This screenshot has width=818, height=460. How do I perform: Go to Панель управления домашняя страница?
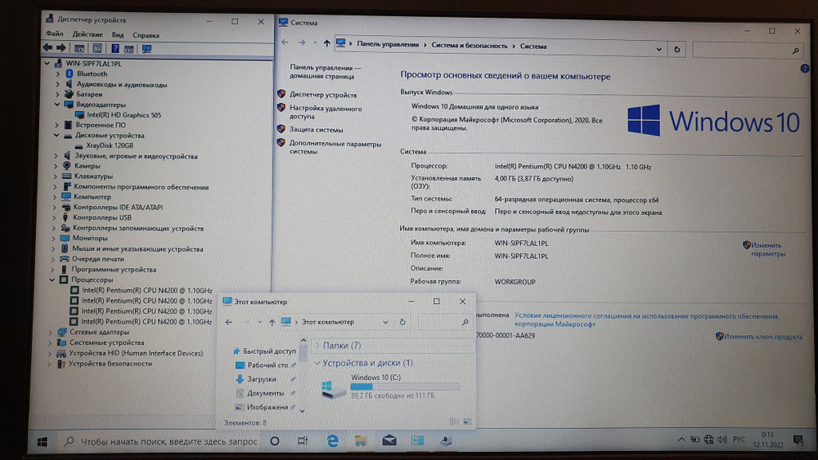coord(325,72)
